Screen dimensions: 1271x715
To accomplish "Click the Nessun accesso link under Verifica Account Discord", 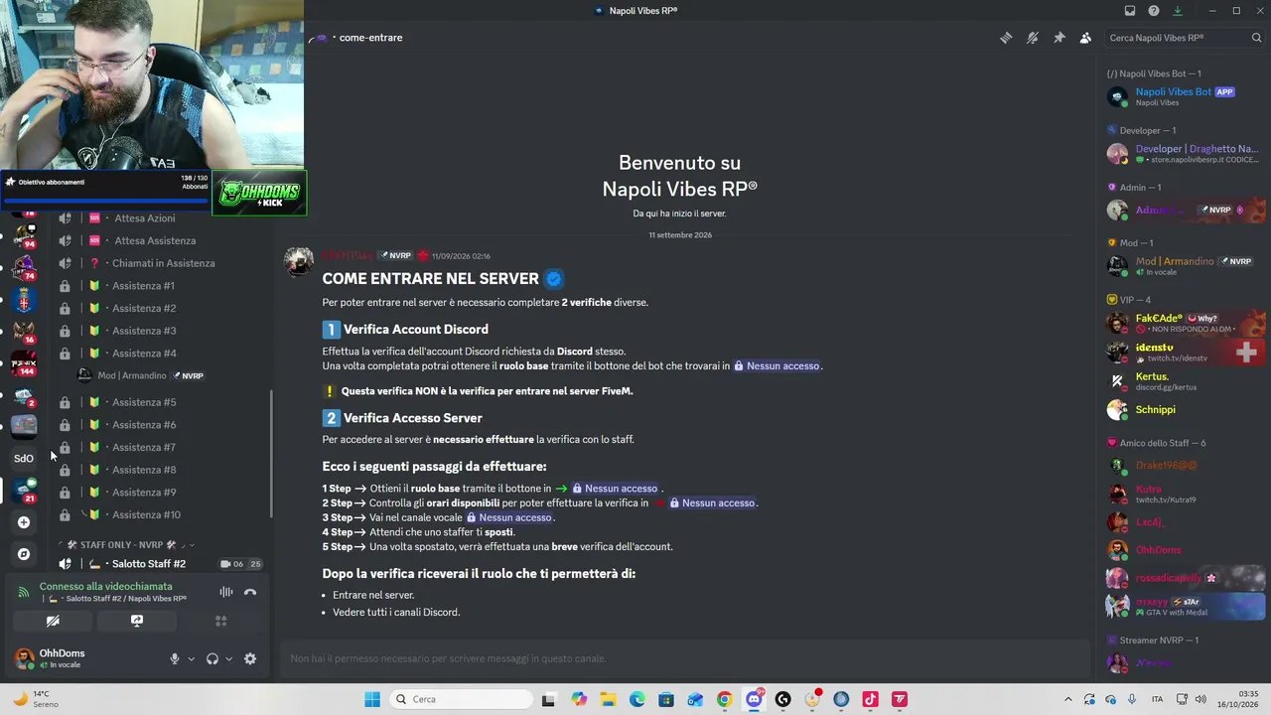I will click(777, 366).
